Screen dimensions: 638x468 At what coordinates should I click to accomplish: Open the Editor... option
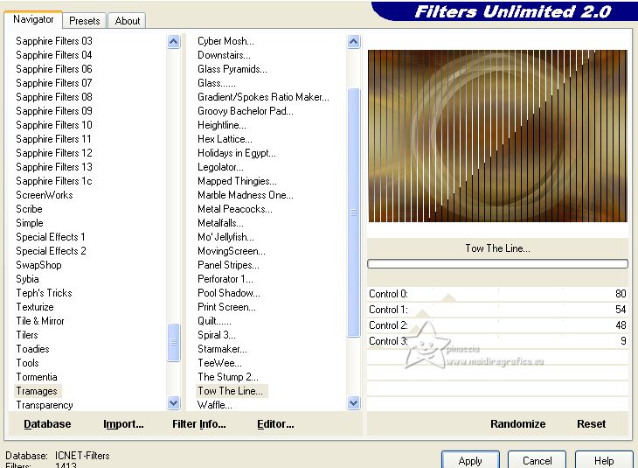(x=275, y=424)
